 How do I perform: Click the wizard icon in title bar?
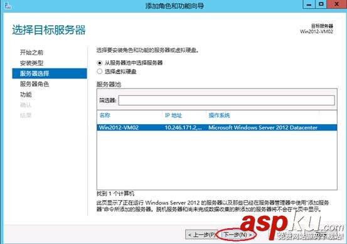(x=8, y=6)
